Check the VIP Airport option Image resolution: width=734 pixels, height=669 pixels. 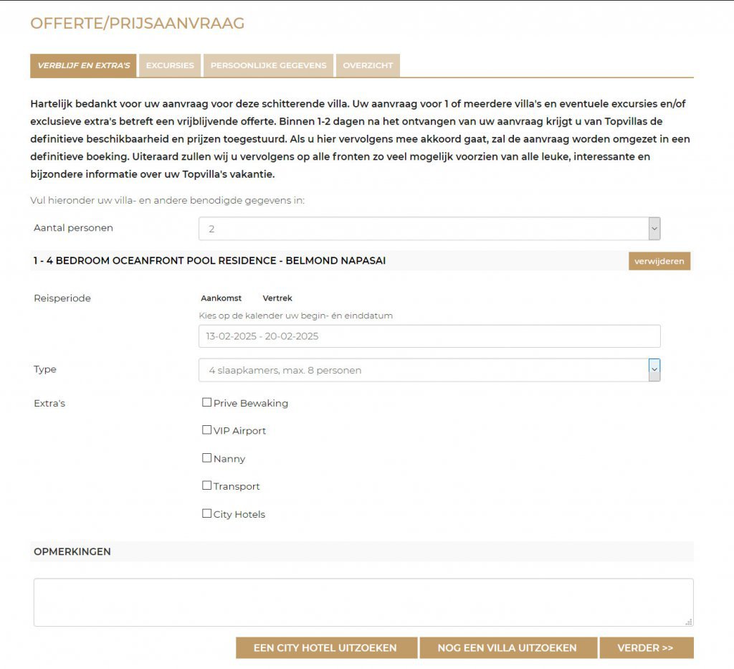tap(206, 430)
